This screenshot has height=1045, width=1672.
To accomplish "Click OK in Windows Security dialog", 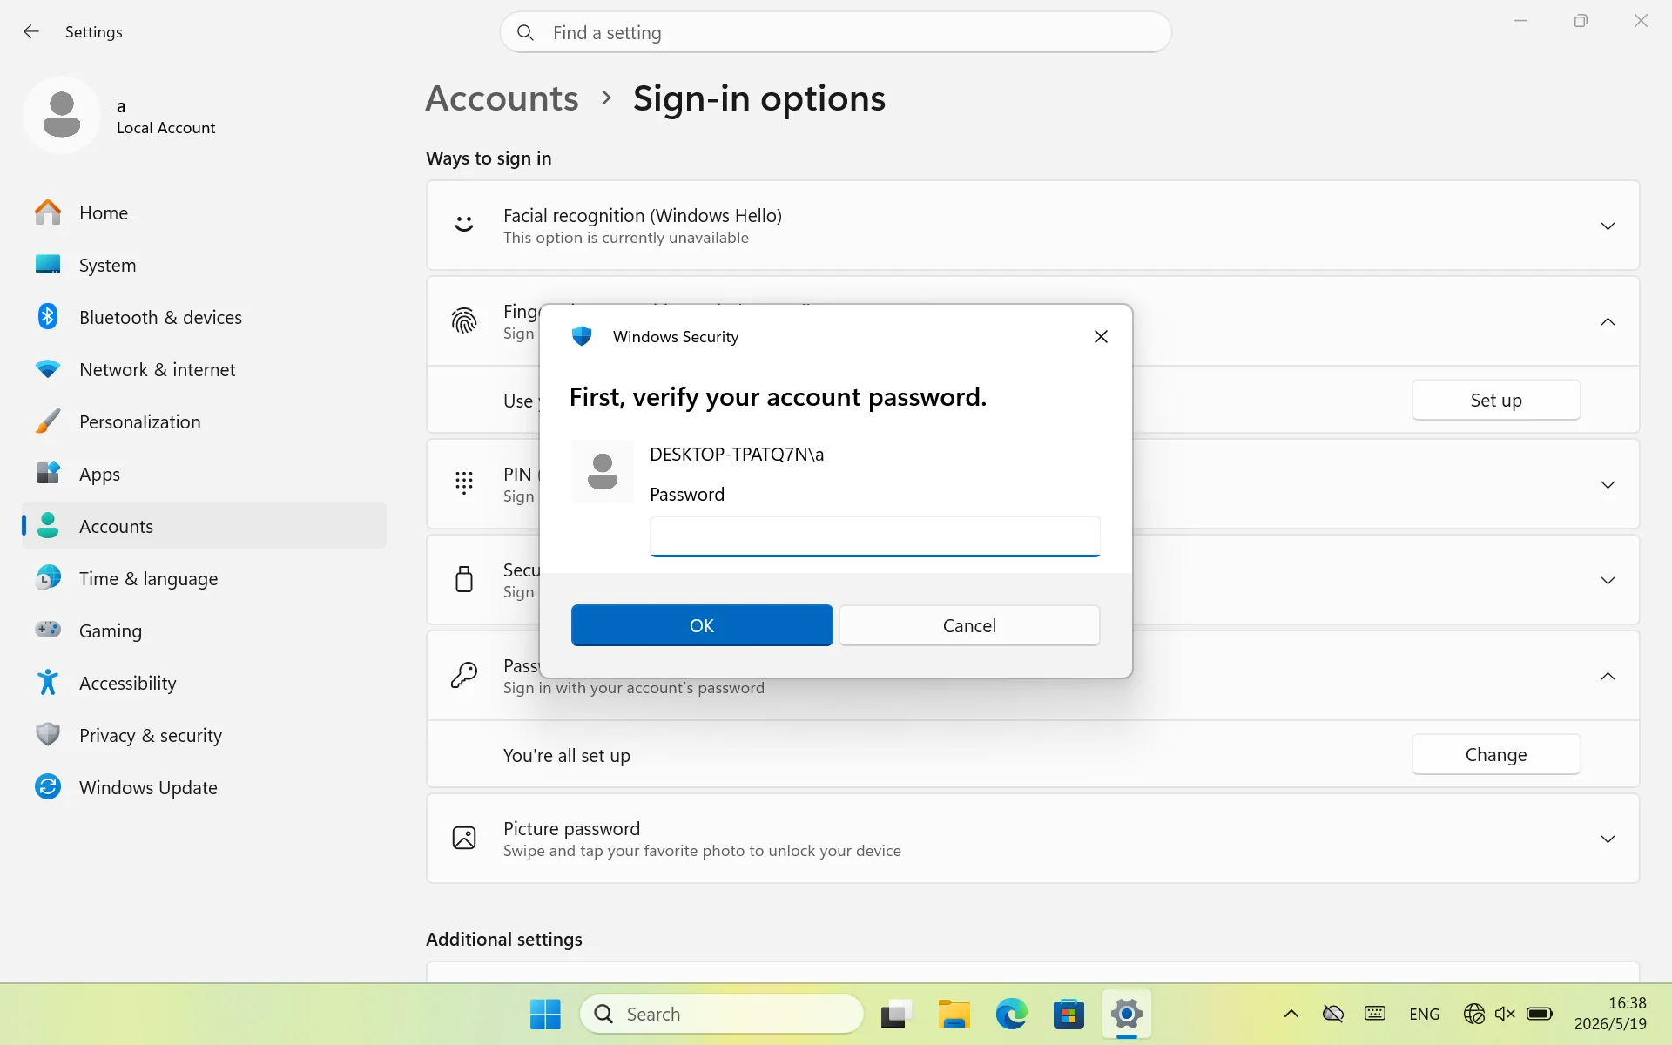I will pyautogui.click(x=702, y=625).
